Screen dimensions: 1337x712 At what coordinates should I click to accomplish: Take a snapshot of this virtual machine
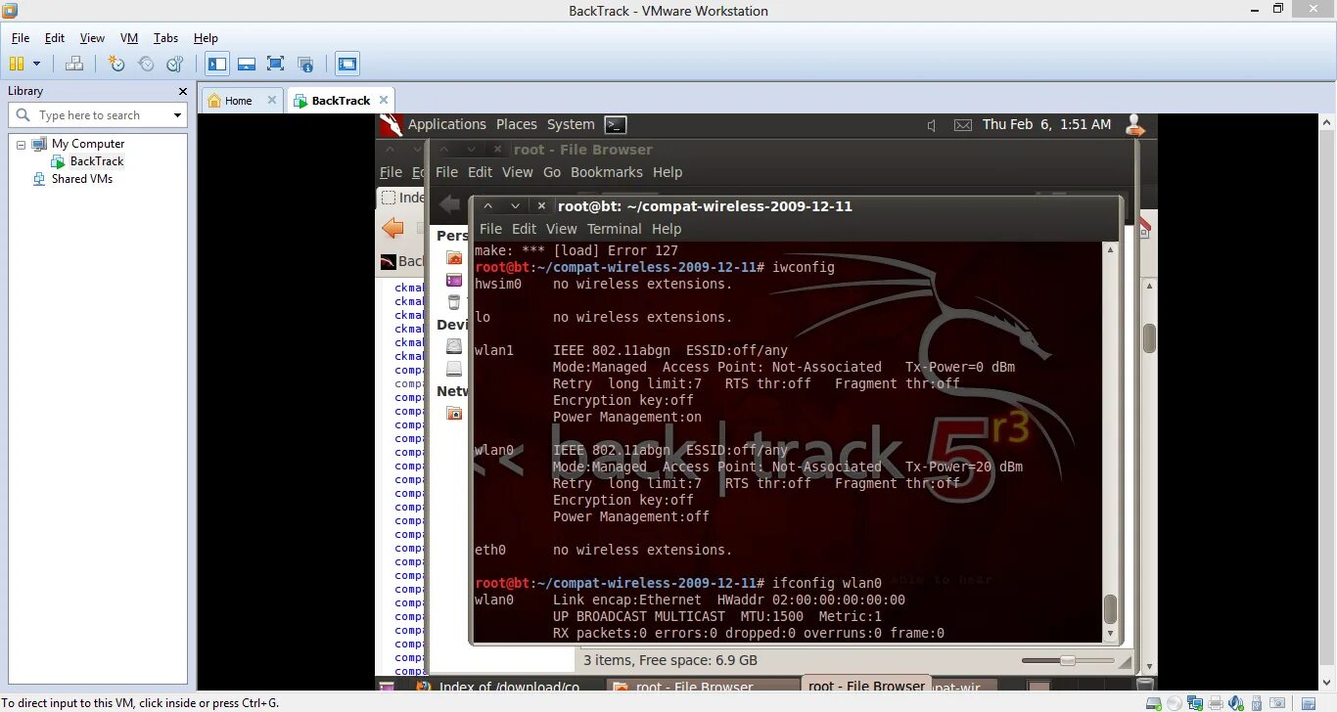pyautogui.click(x=116, y=64)
